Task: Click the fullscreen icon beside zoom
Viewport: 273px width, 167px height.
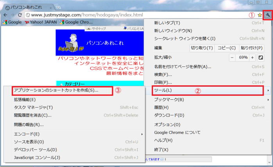Action: tap(261, 57)
